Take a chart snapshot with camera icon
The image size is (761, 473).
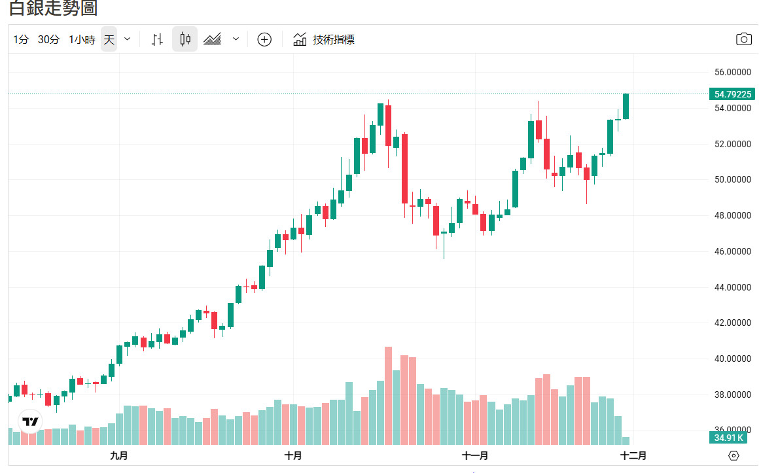[744, 39]
